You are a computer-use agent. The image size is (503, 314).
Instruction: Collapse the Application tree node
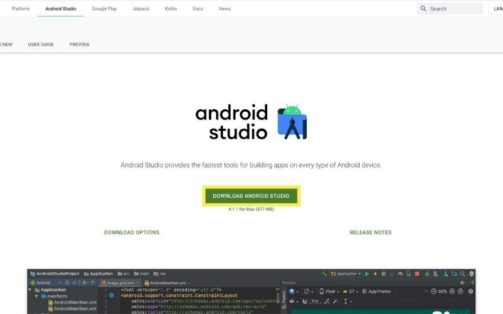[30, 290]
